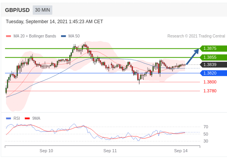Click the red 9MA legend swatch
The height and width of the screenshot is (158, 227).
click(27, 119)
